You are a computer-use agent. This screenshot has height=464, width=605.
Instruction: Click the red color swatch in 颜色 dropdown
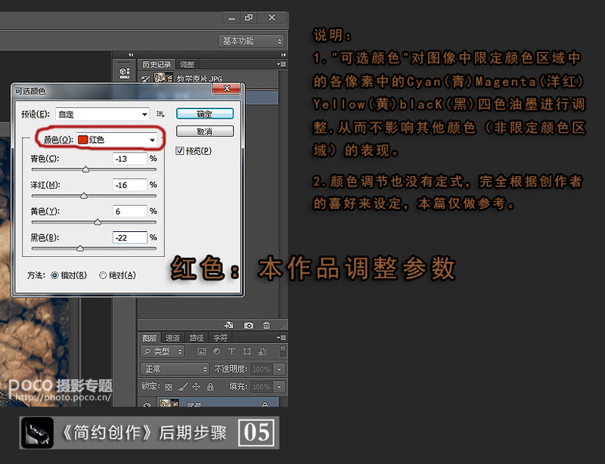tap(82, 140)
